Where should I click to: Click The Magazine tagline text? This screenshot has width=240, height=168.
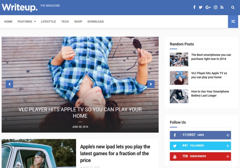pyautogui.click(x=50, y=6)
